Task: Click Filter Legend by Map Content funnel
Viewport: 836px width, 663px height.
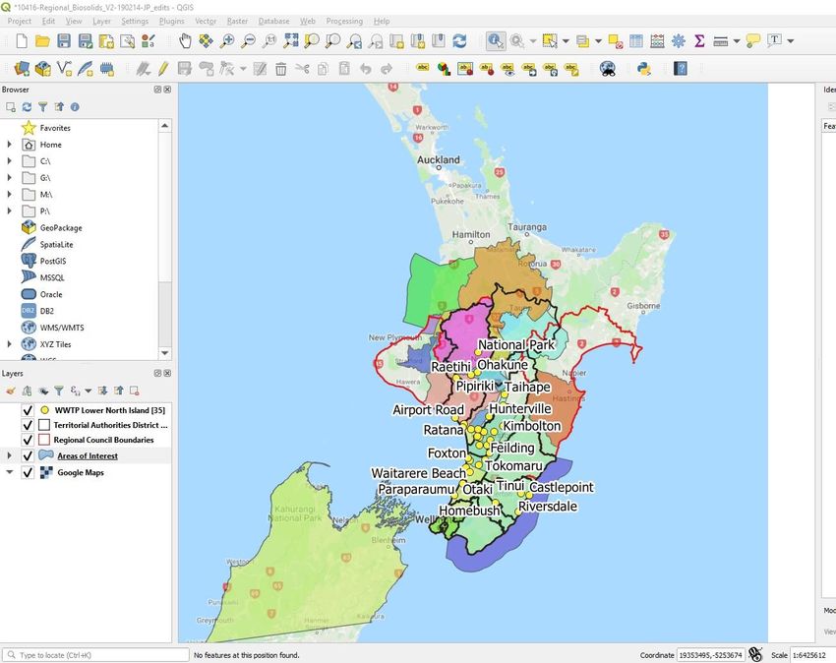Action: 59,391
